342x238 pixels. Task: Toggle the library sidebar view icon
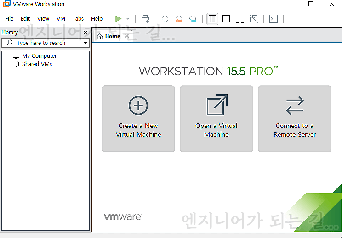[x=212, y=19]
